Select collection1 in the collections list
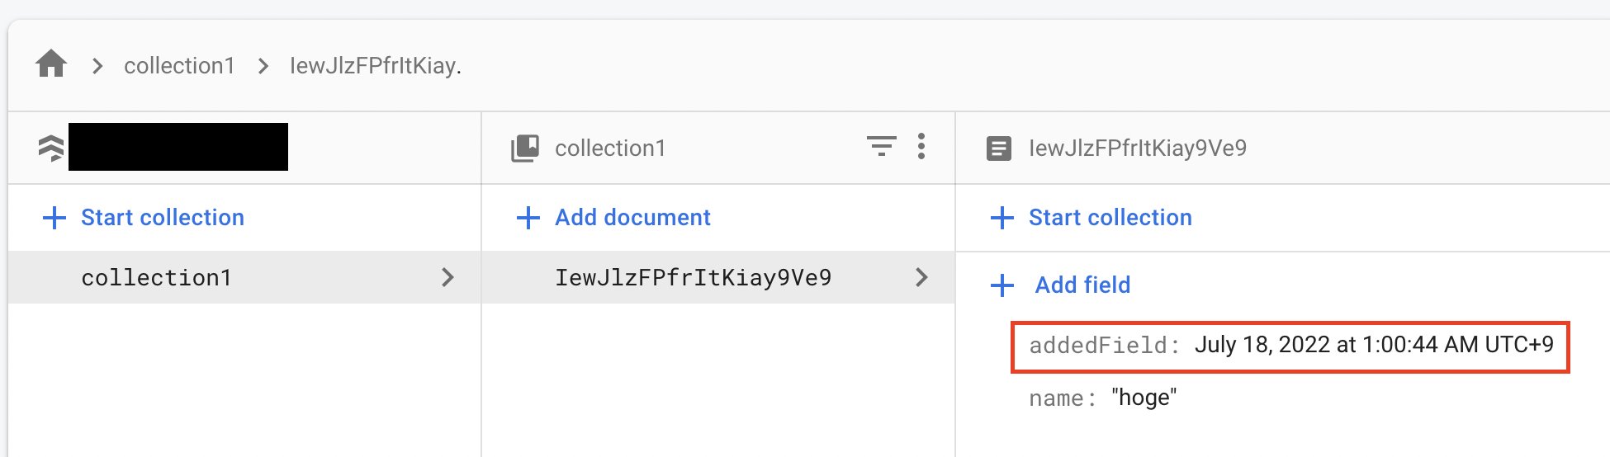 tap(157, 278)
